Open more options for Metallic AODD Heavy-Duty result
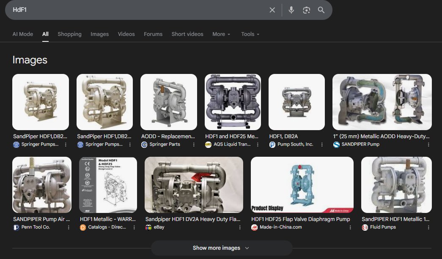This screenshot has height=259, width=442. click(x=428, y=144)
